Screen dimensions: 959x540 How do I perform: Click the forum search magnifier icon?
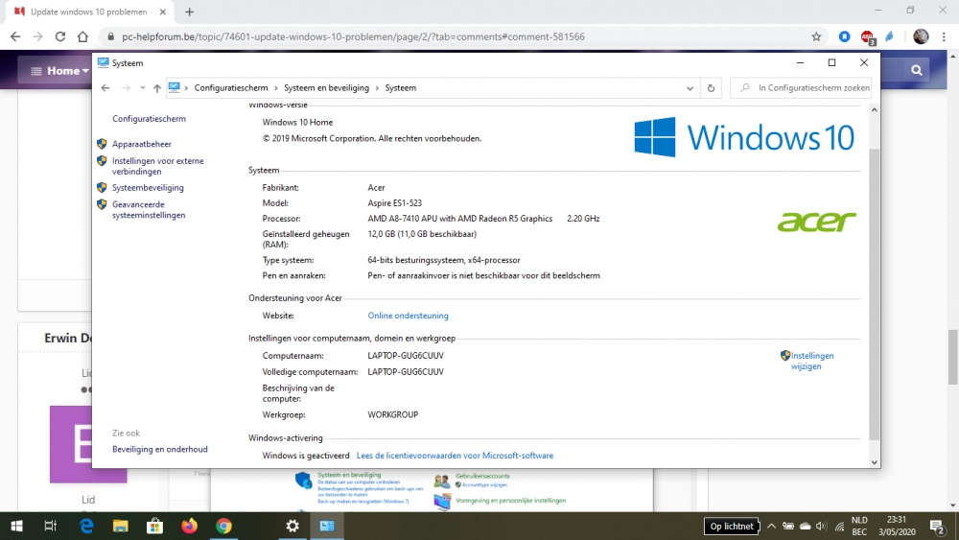coord(916,70)
